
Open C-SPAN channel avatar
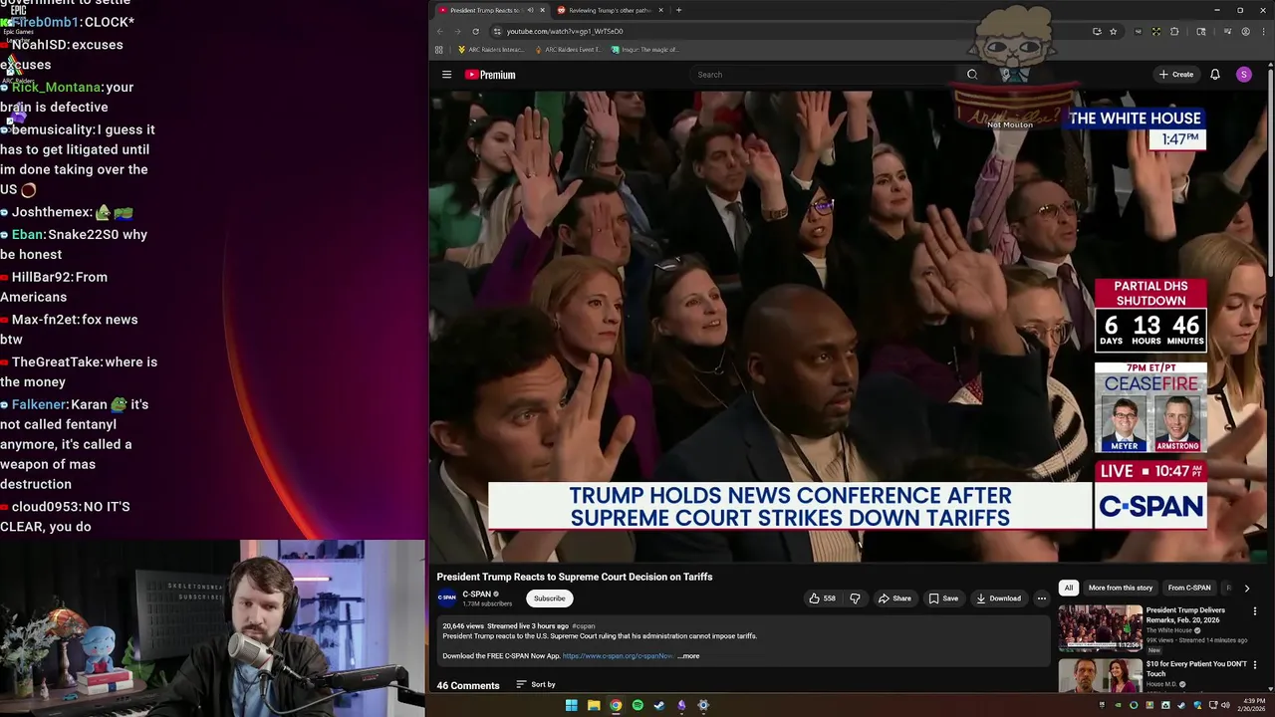coord(446,597)
